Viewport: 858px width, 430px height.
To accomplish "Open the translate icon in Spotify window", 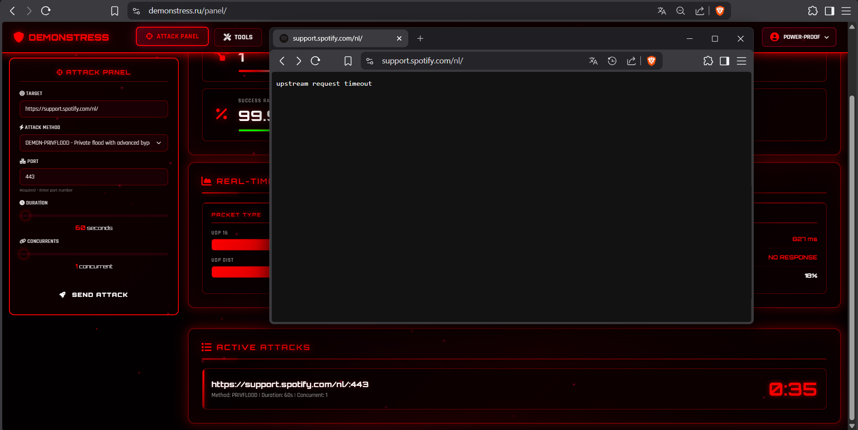I will coord(593,61).
